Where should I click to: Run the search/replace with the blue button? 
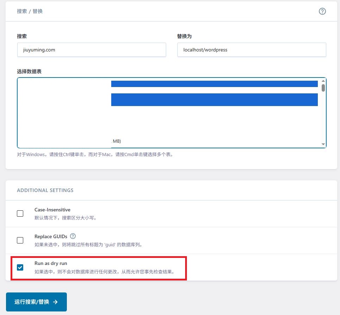point(37,302)
